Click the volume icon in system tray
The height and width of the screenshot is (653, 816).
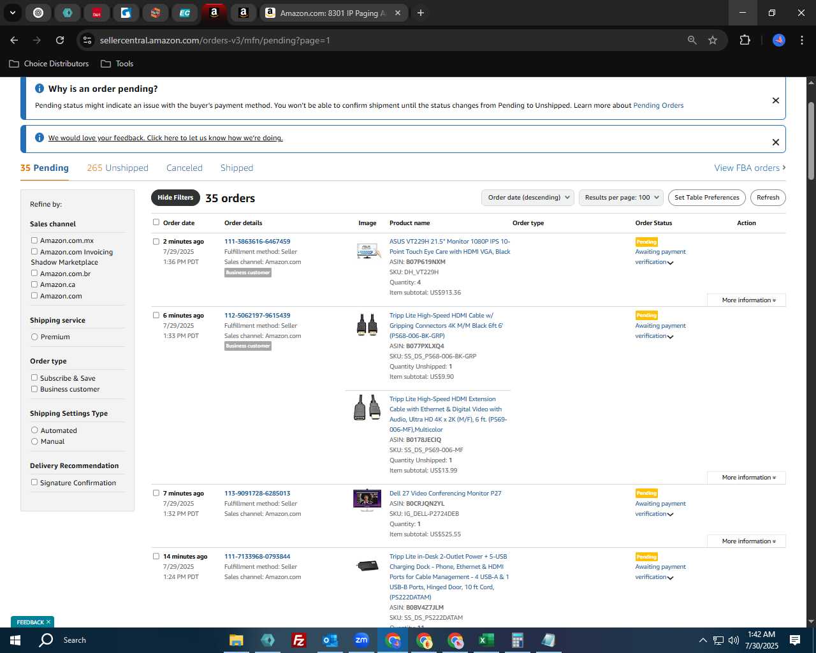point(734,640)
